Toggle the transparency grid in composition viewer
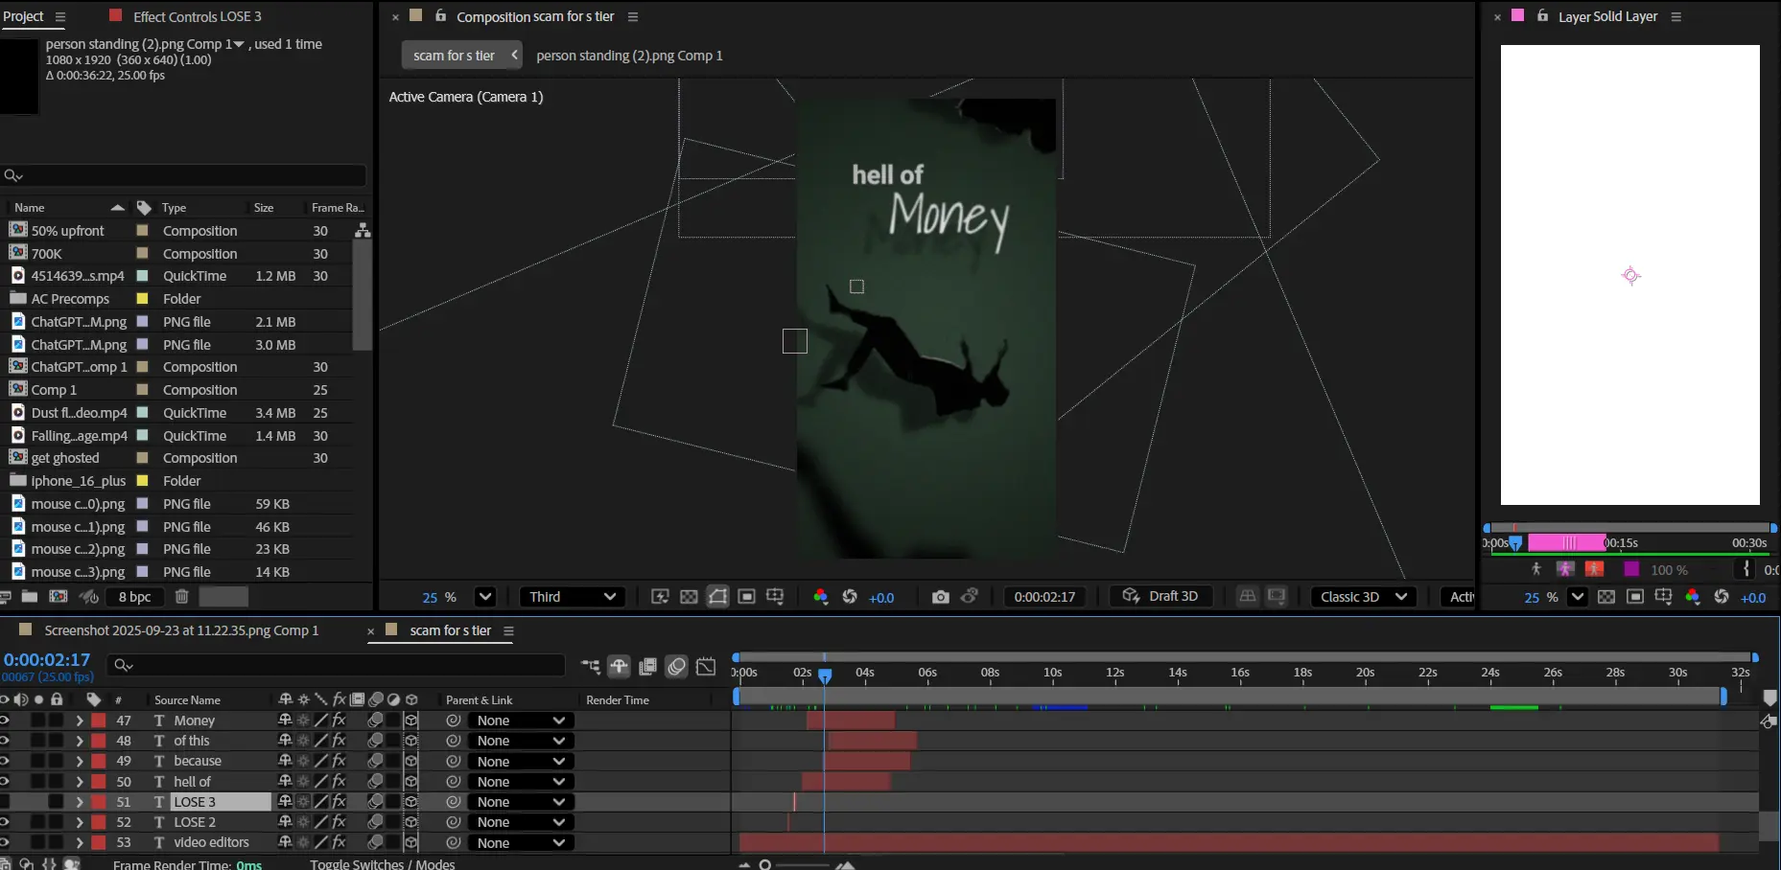 point(689,597)
